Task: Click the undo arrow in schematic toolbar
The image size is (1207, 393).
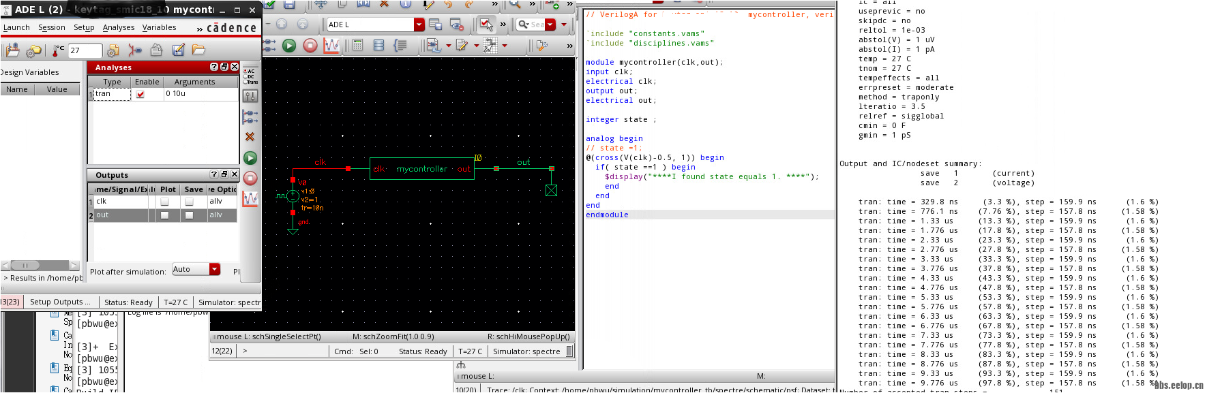Action: (x=448, y=3)
